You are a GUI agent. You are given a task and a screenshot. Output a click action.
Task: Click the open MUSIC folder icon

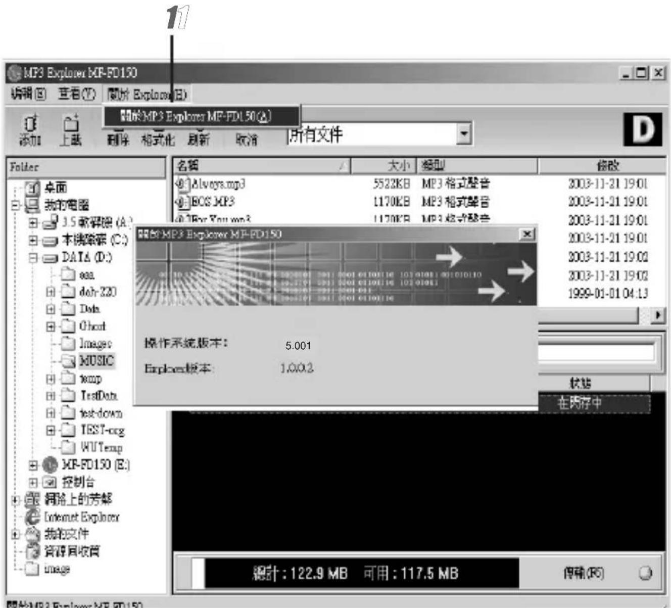tap(68, 361)
